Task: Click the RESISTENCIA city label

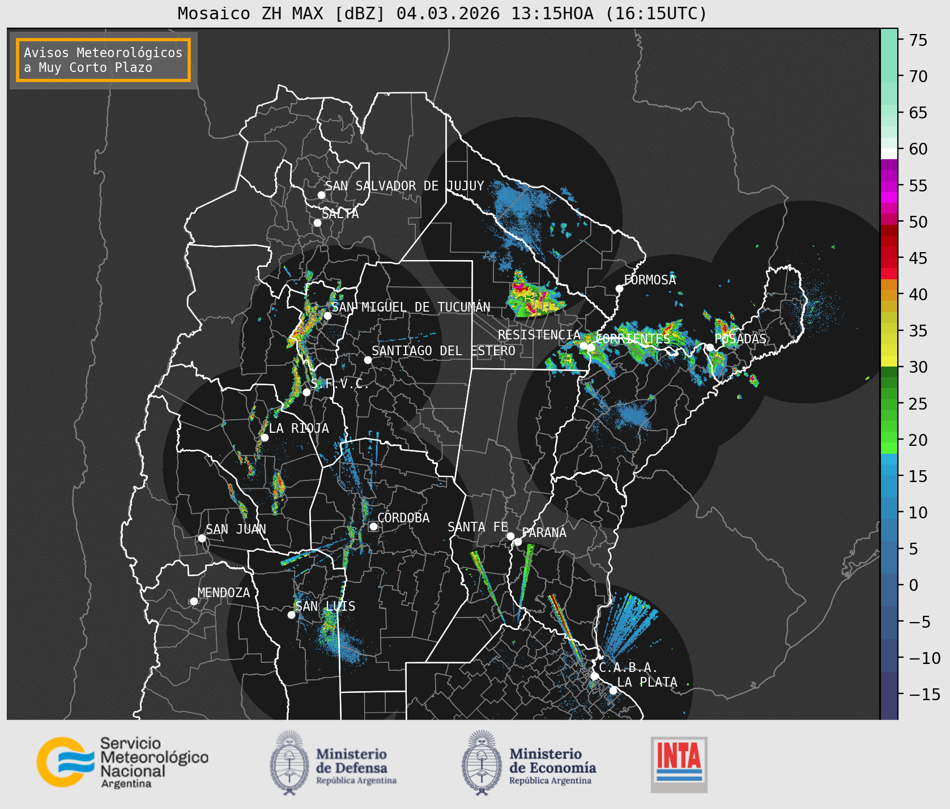Action: [x=539, y=335]
